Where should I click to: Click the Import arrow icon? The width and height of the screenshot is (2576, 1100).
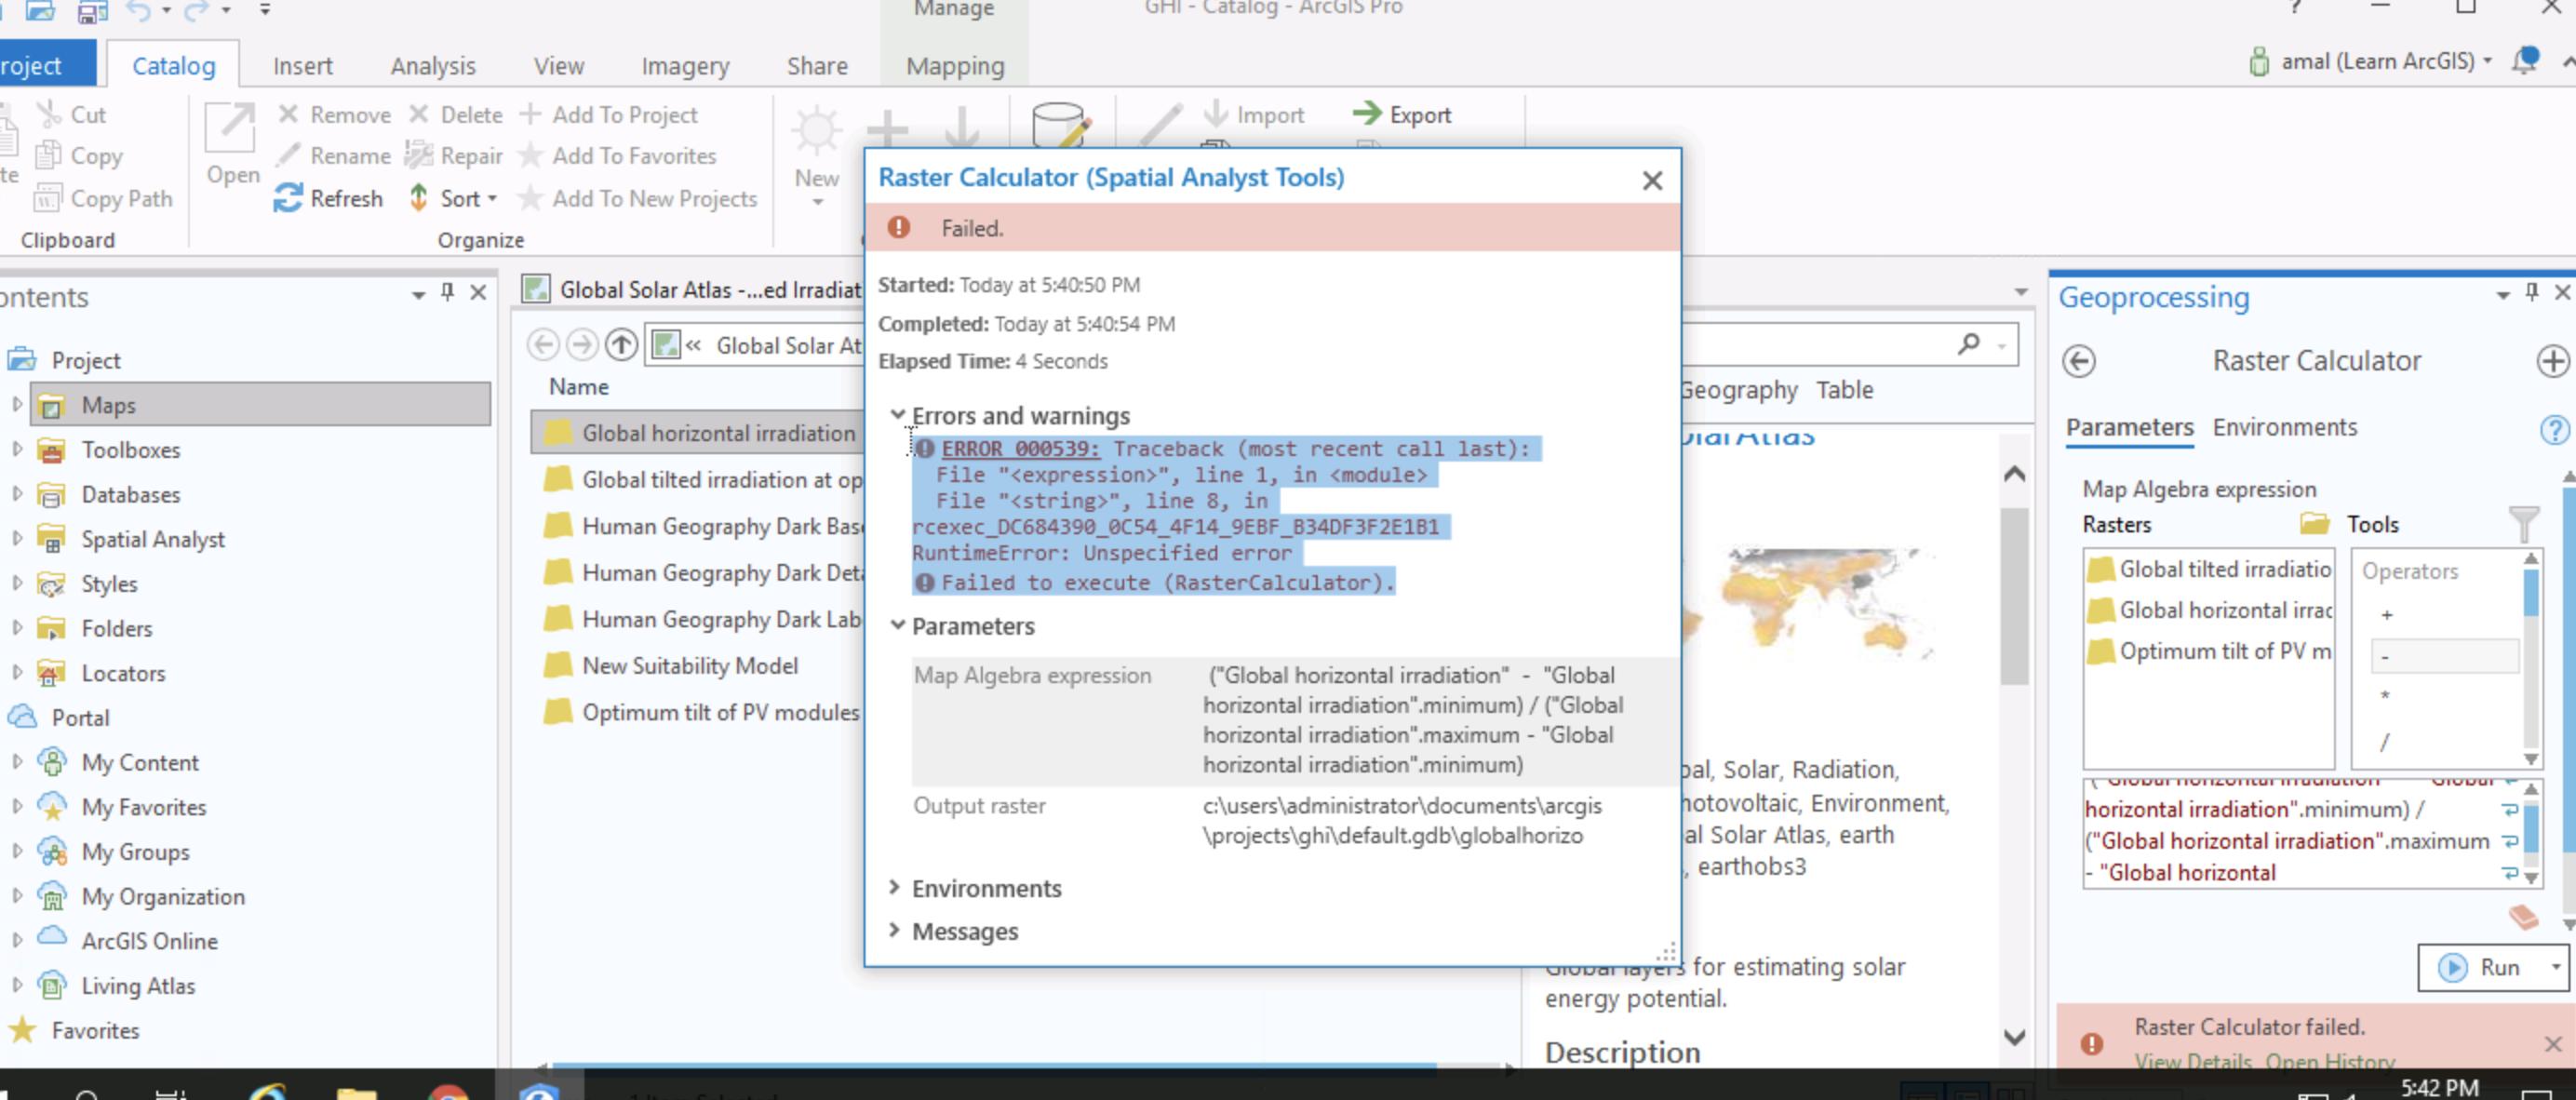pyautogui.click(x=1215, y=112)
